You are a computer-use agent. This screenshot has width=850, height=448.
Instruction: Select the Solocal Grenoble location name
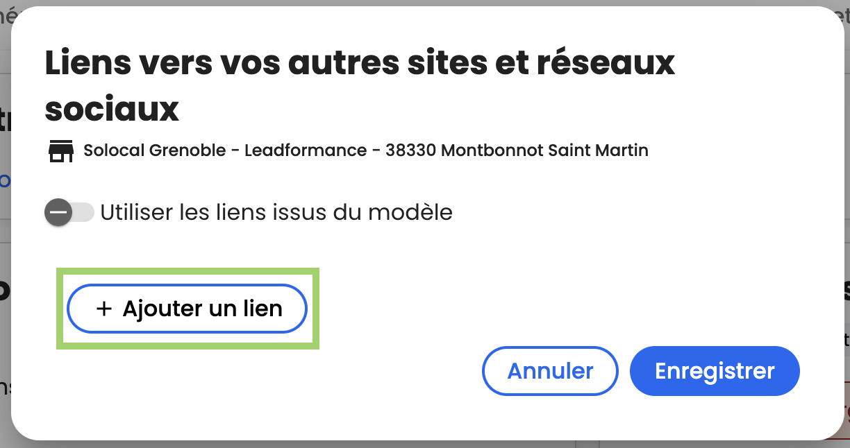click(x=154, y=150)
